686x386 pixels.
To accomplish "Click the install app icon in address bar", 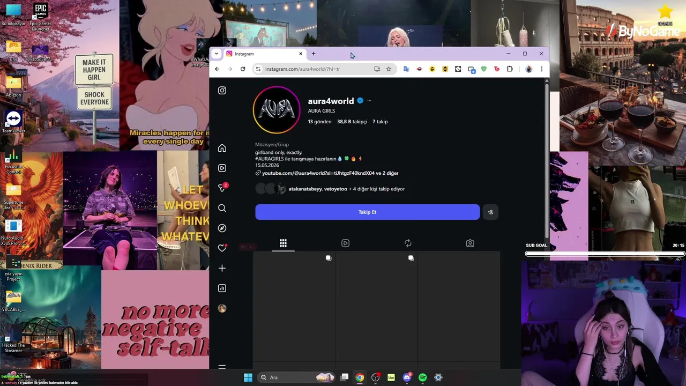I will [x=377, y=69].
